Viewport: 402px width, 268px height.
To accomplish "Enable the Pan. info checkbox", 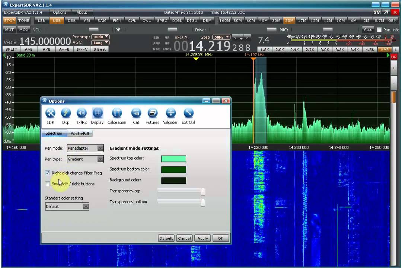I will coord(379,30).
